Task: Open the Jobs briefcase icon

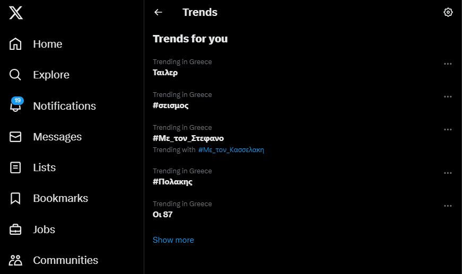Action: 16,229
